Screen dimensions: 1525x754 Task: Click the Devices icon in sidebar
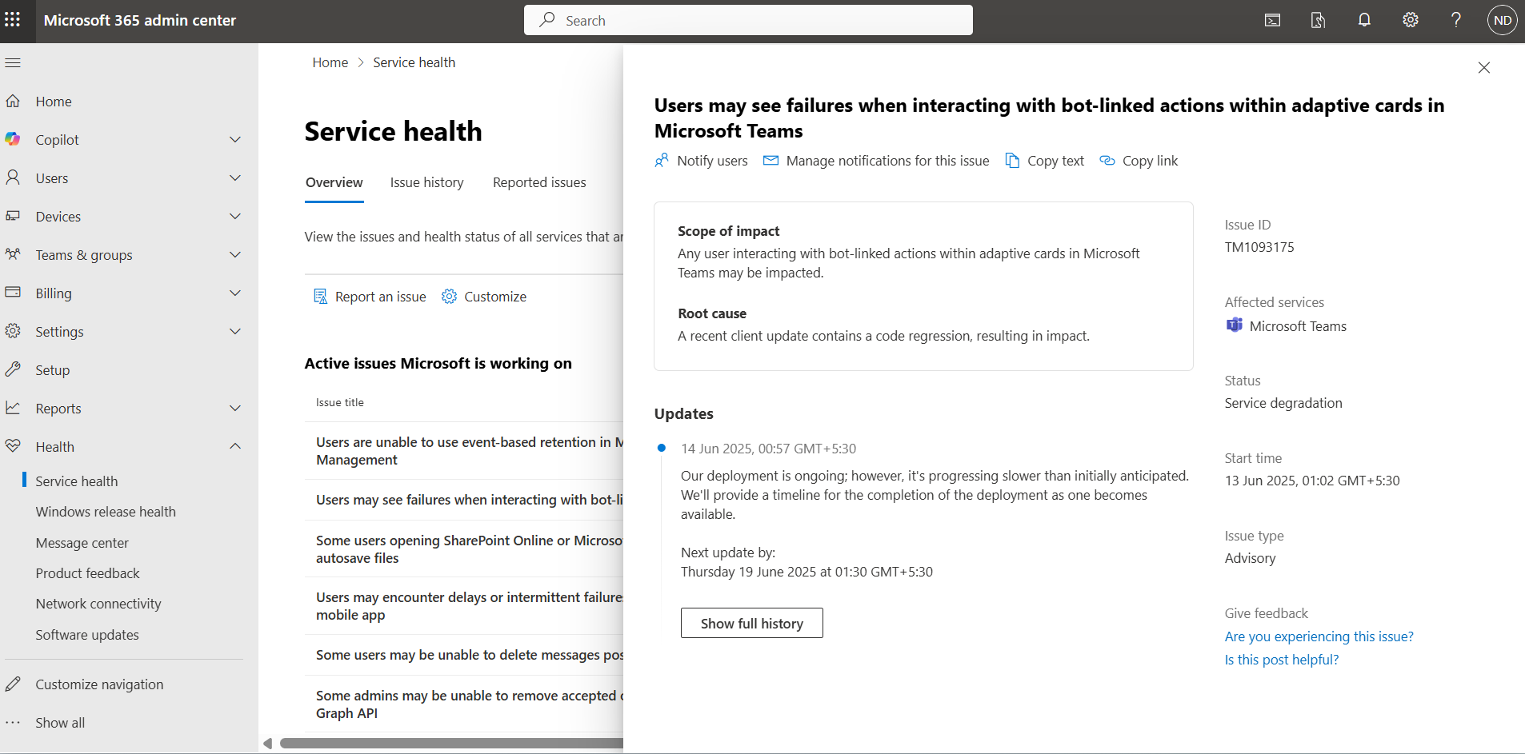click(x=13, y=216)
